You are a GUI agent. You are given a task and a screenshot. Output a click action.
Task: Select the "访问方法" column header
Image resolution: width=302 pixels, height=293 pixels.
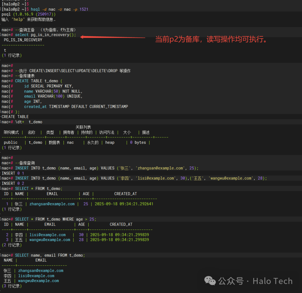107,132
